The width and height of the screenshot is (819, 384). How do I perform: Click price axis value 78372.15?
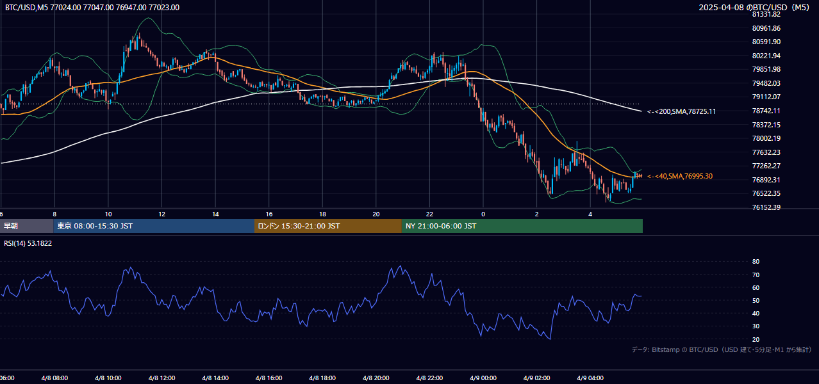[x=766, y=125]
